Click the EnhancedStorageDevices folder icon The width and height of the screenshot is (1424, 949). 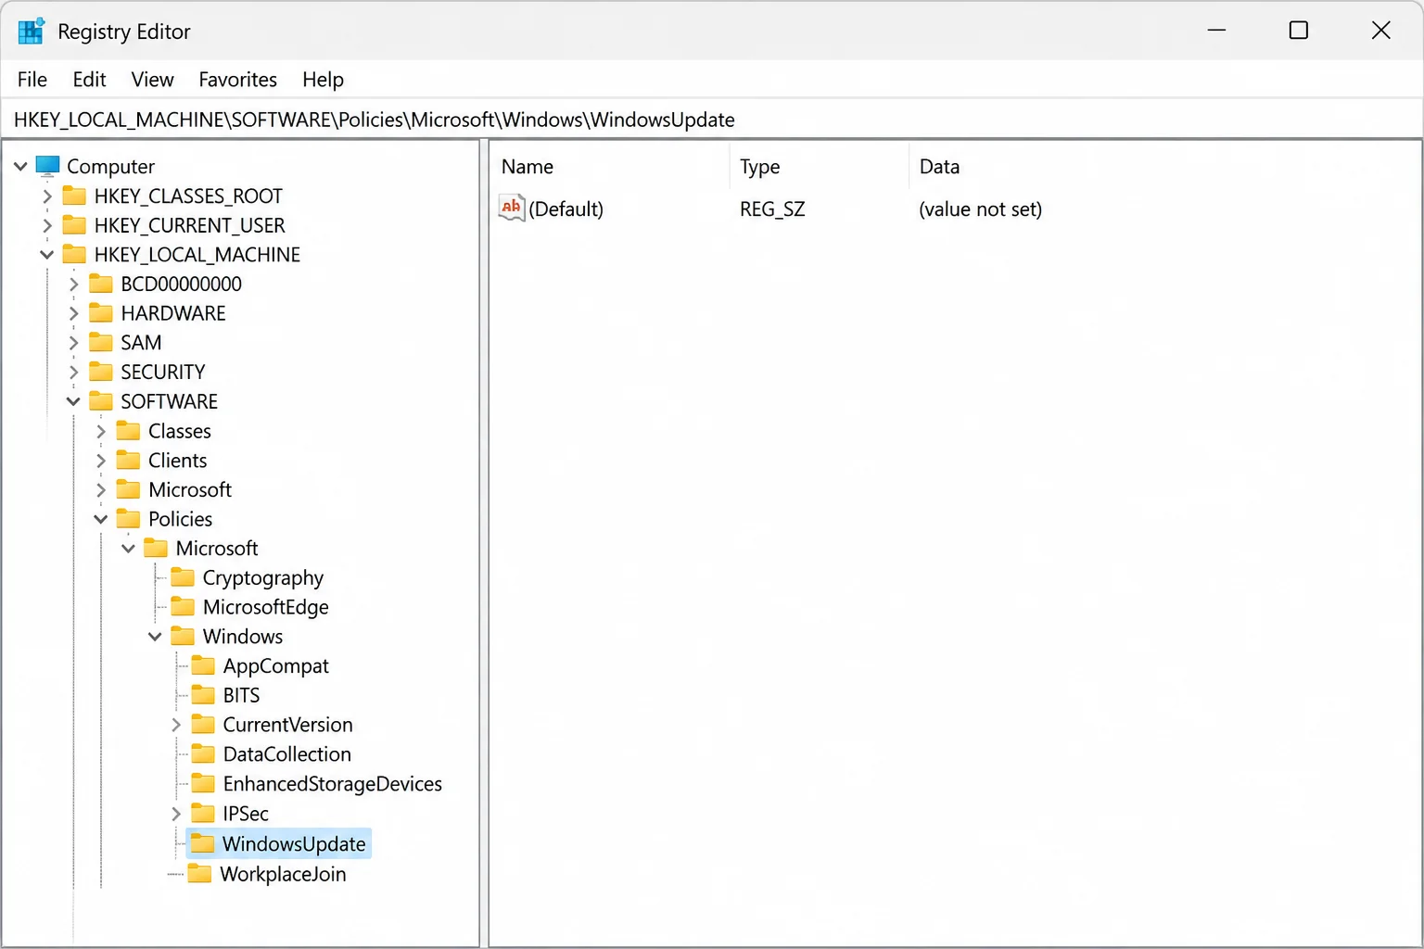click(203, 783)
